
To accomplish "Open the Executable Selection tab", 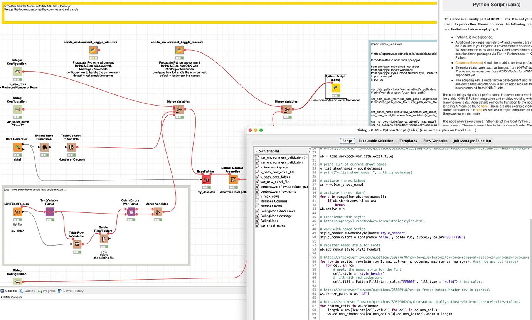I will pos(377,141).
